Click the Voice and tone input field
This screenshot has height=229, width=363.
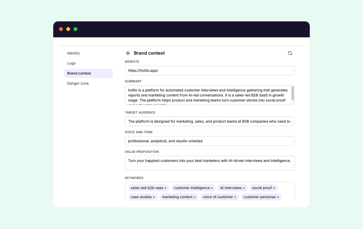(x=210, y=141)
